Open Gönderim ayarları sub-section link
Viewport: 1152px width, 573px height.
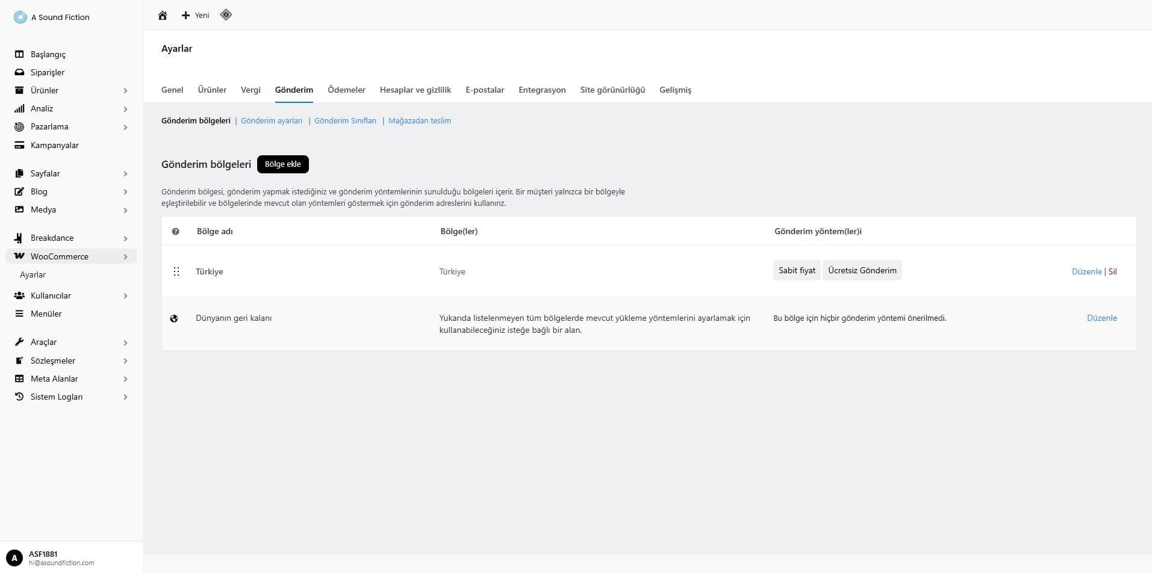pos(272,121)
